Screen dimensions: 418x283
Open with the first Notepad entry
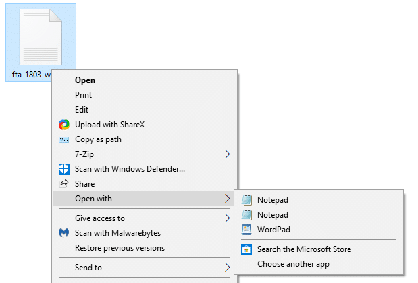pos(319,200)
